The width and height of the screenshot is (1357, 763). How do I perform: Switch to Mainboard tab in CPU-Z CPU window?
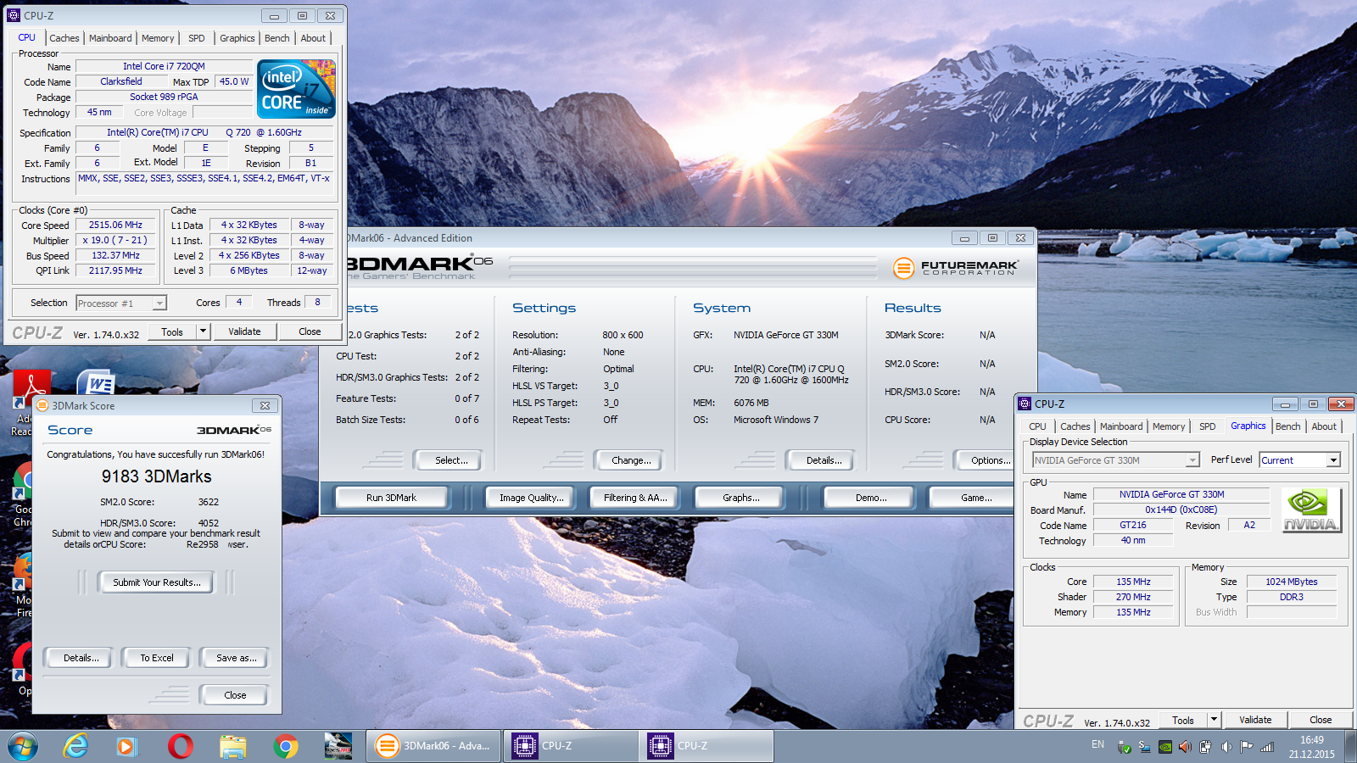click(x=110, y=38)
